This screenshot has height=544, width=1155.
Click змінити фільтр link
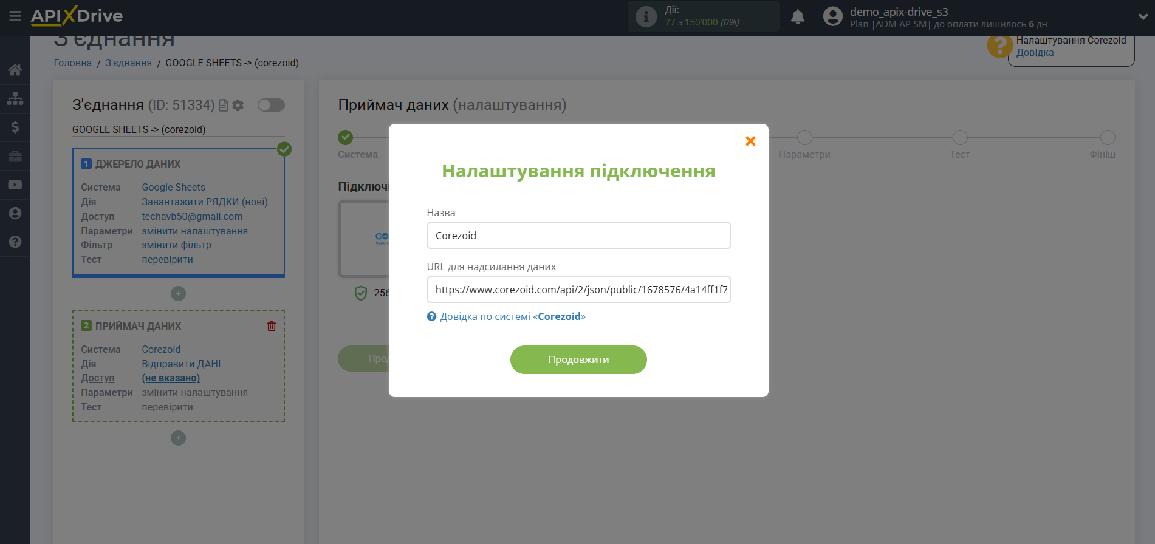176,245
